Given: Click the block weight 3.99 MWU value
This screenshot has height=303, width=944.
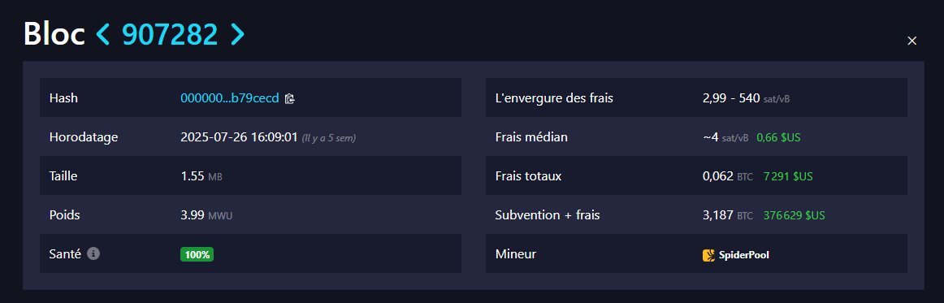Looking at the screenshot, I should 206,215.
